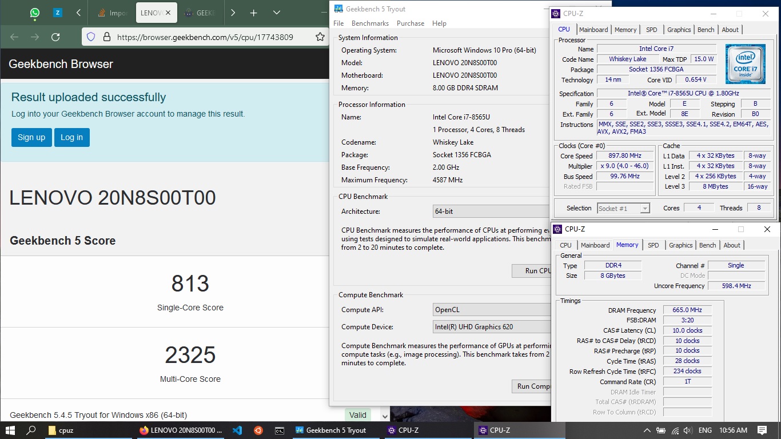Show hidden system tray icons
Viewport: 781px width, 439px height.
click(x=647, y=430)
